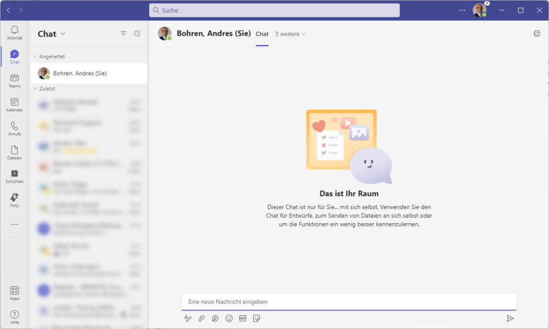The image size is (549, 329).
Task: Select the Chat icon in sidebar
Action: [14, 56]
